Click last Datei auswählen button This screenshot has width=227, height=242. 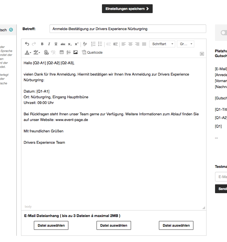point(176,225)
